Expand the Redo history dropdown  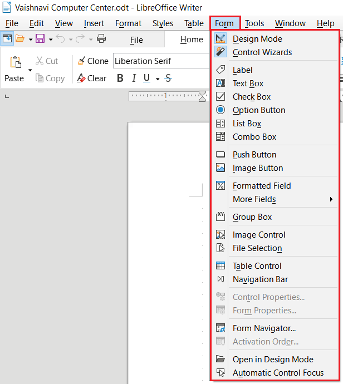pos(91,39)
